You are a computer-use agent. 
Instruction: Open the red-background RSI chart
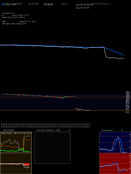[115, 163]
